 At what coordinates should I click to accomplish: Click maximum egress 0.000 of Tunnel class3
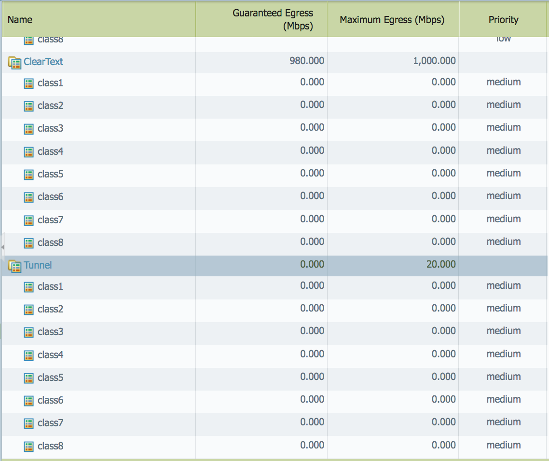(x=444, y=331)
